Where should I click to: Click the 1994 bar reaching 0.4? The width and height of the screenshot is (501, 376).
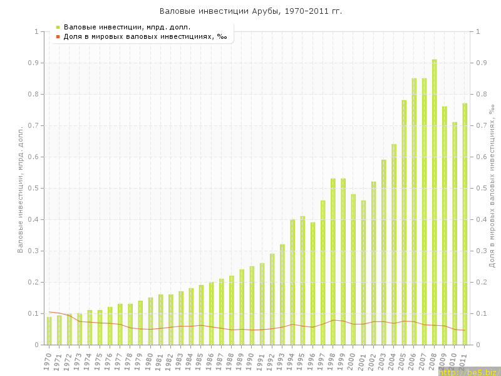click(292, 282)
